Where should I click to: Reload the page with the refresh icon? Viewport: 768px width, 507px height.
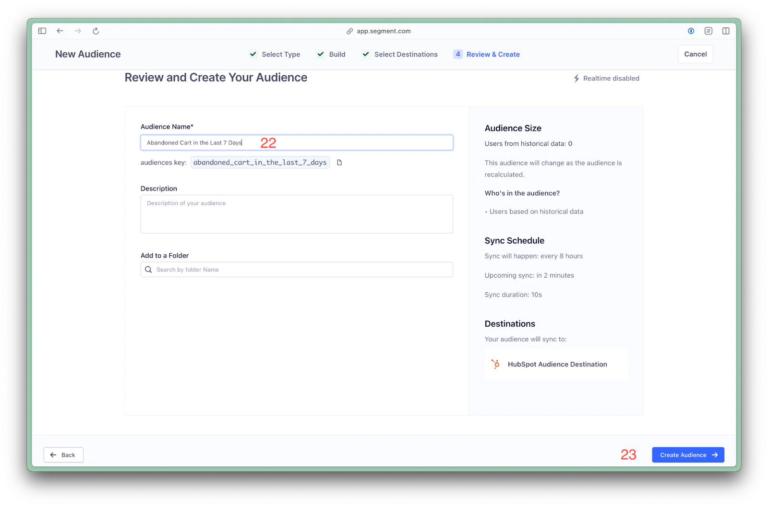click(x=96, y=31)
